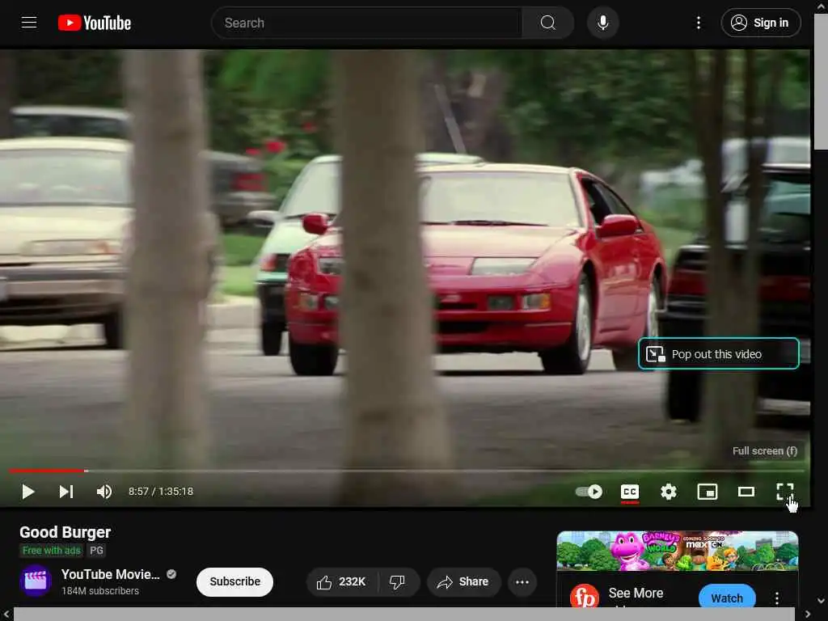
Task: Open the YouTube Movies channel name link
Action: [x=110, y=575]
